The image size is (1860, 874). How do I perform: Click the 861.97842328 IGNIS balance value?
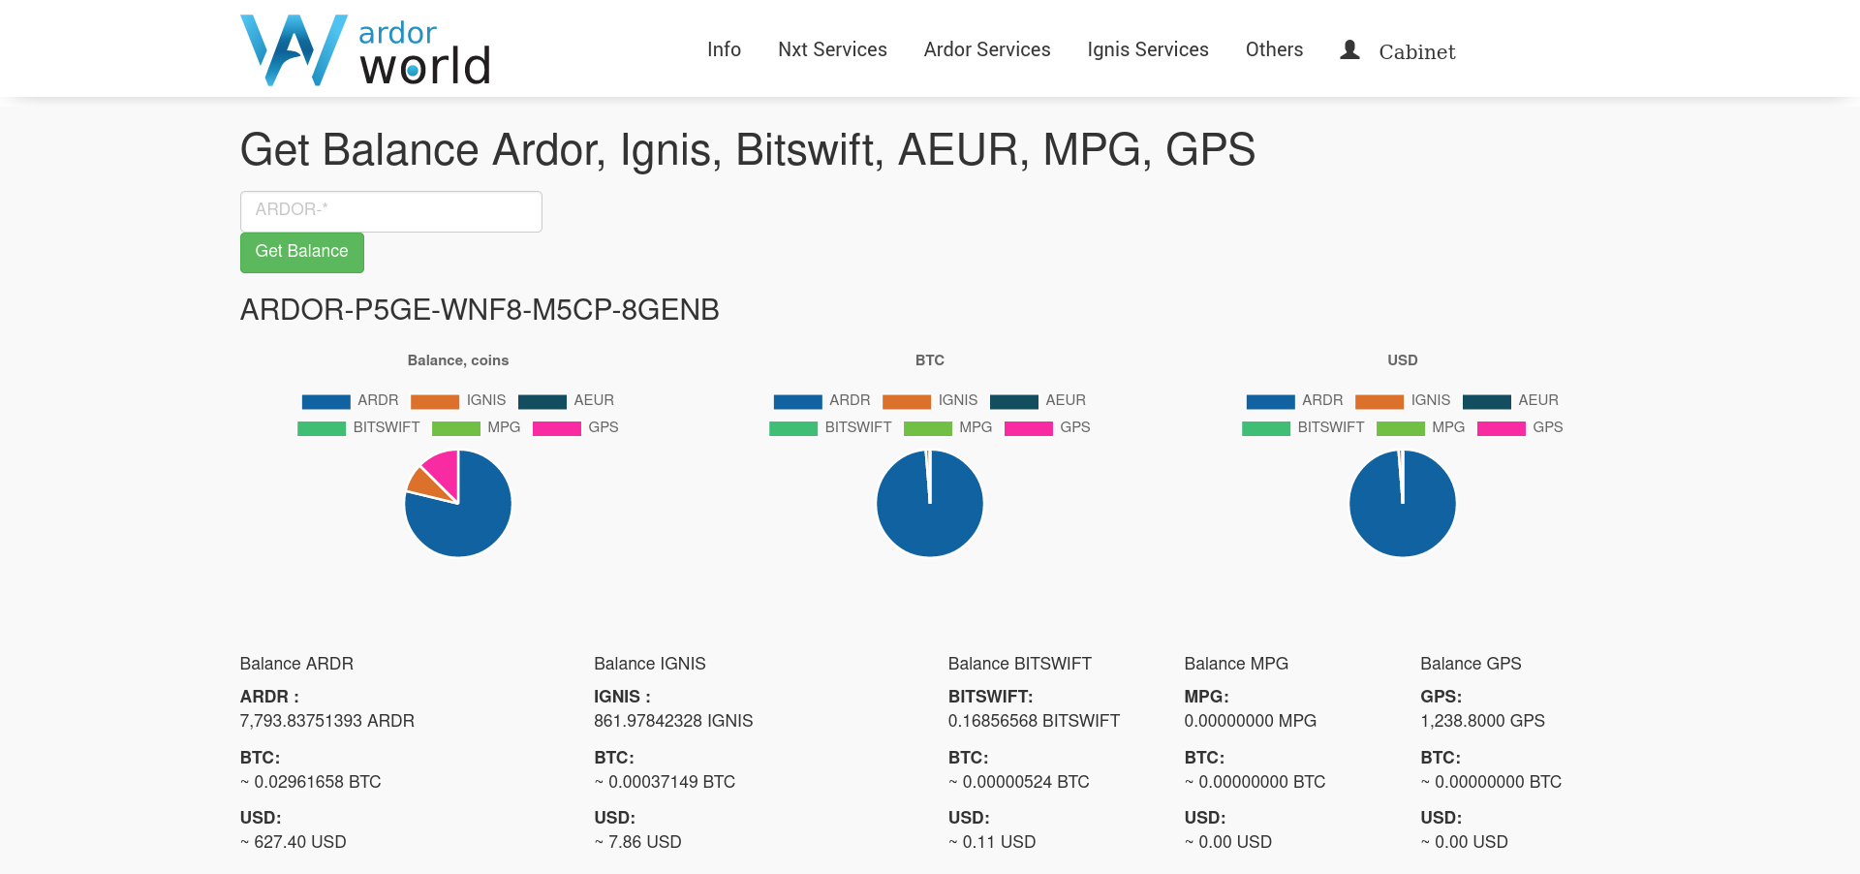673,721
